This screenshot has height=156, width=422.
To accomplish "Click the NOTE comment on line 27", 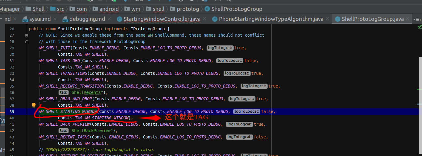I will pyautogui.click(x=151, y=35).
